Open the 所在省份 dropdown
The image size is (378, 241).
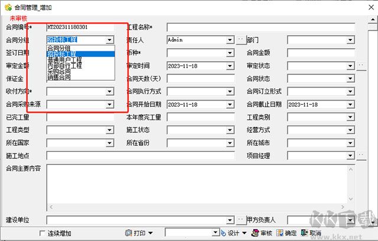pos(230,143)
